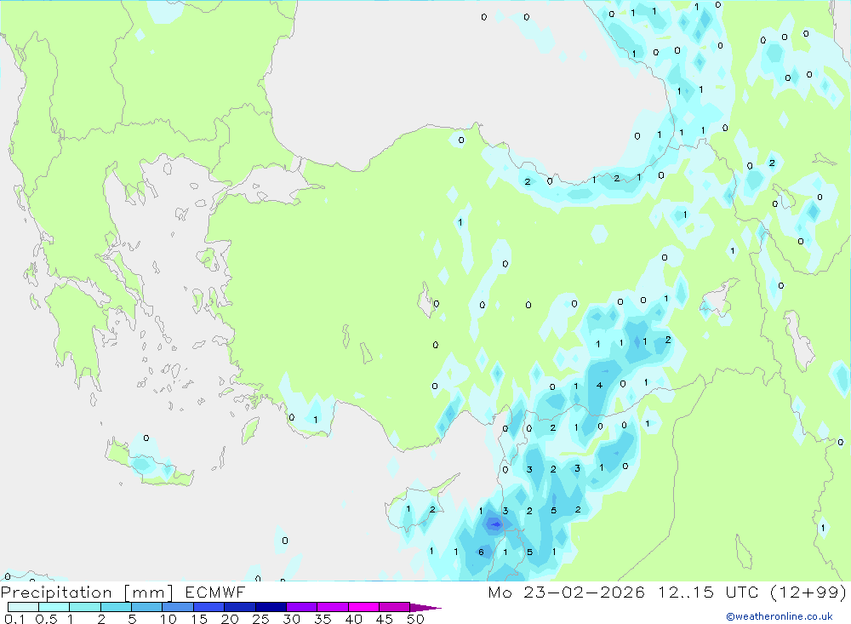Click the '40' legend scale label
Image resolution: width=851 pixels, height=624 pixels.
pos(354,619)
